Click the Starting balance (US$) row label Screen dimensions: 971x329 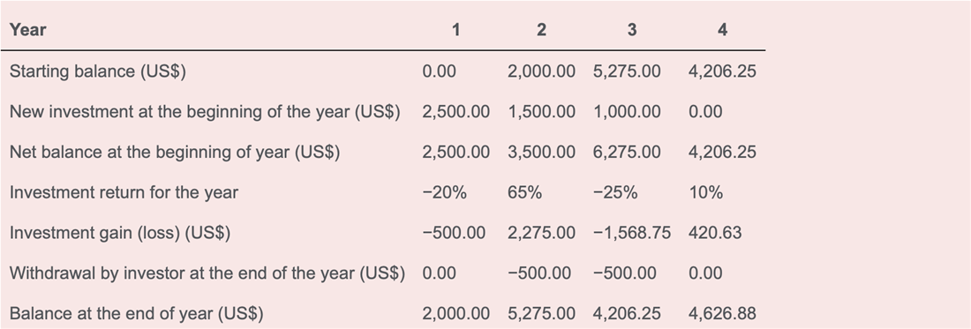(98, 71)
